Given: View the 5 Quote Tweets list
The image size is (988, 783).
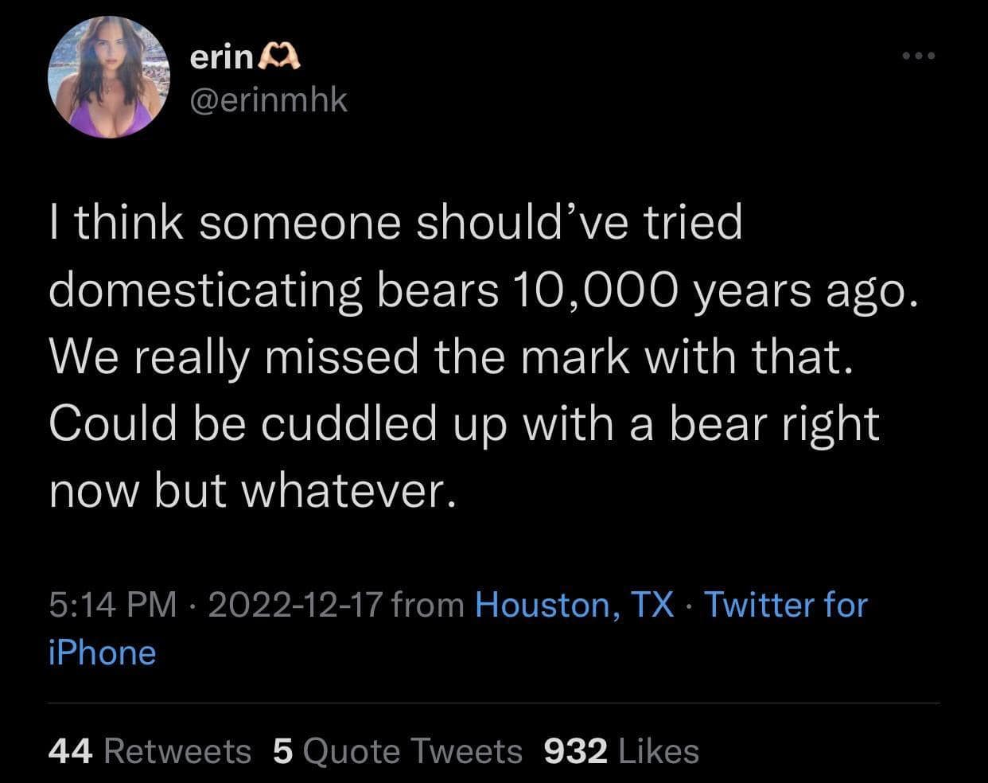Looking at the screenshot, I should 398,750.
